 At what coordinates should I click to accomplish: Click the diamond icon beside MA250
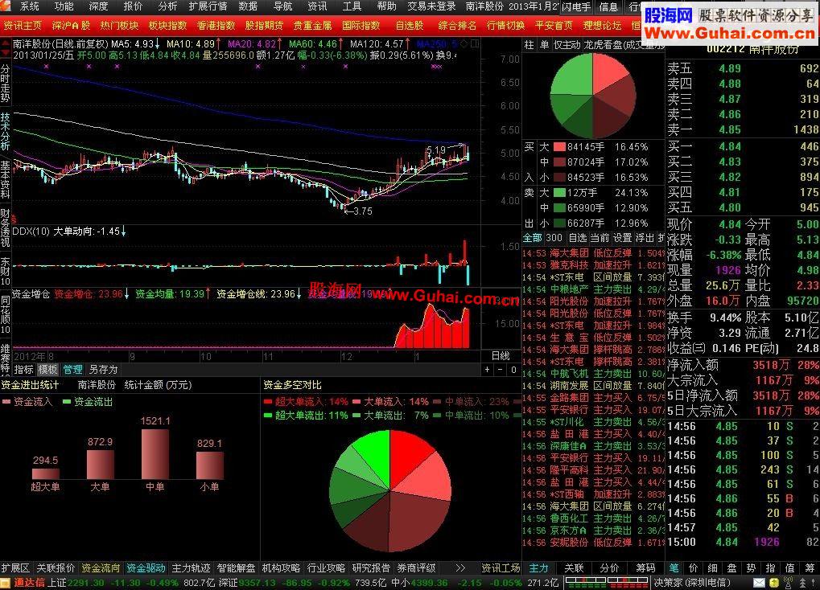[464, 44]
